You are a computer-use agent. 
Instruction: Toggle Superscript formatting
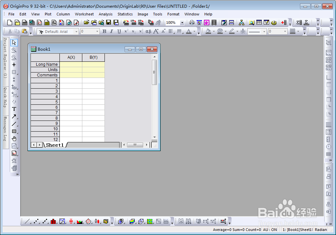tap(126, 31)
